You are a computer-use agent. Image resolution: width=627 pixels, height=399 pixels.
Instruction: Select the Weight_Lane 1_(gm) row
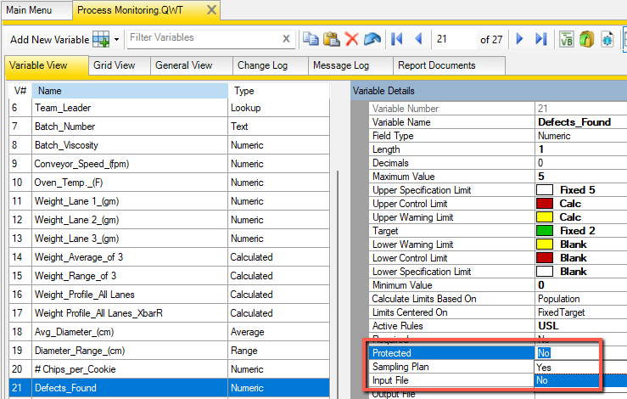point(169,201)
